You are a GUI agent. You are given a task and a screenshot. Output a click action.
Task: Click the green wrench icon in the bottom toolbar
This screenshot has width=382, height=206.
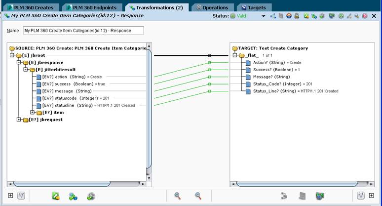click(x=91, y=196)
